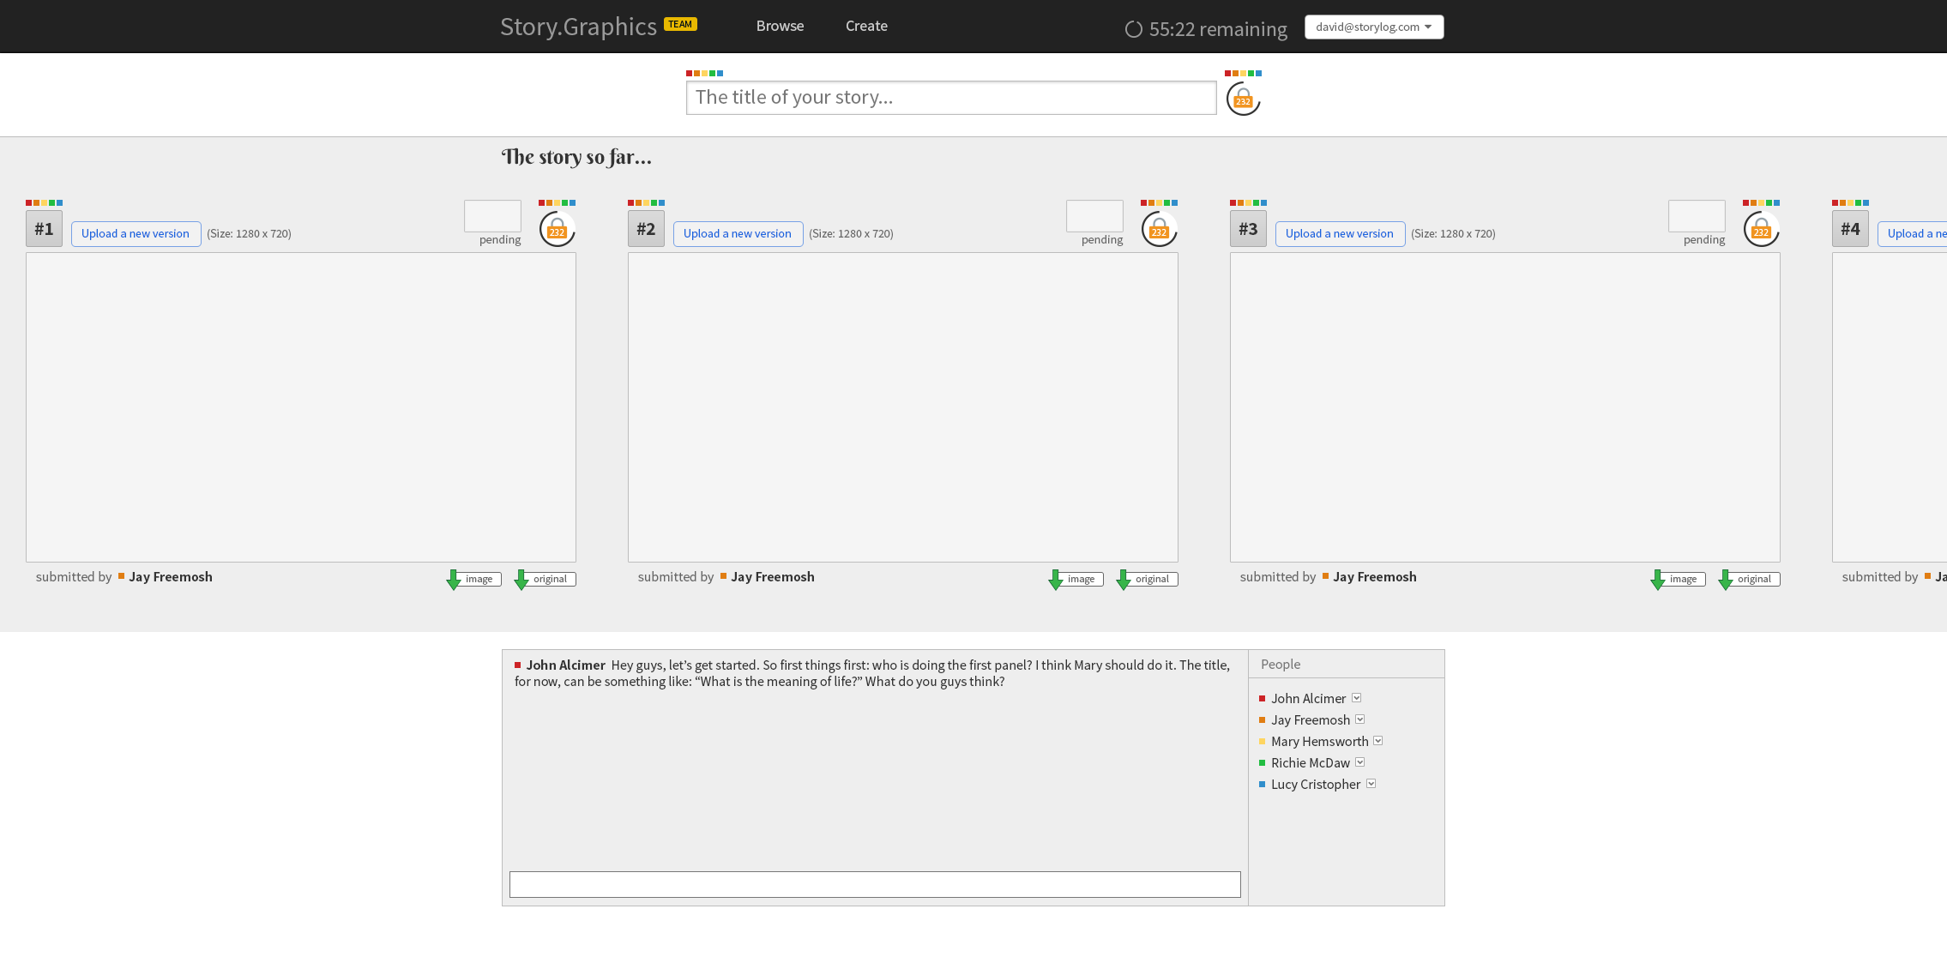Expand options arrow next to Mary Hemsworth
Image resolution: width=1947 pixels, height=957 pixels.
coord(1377,741)
